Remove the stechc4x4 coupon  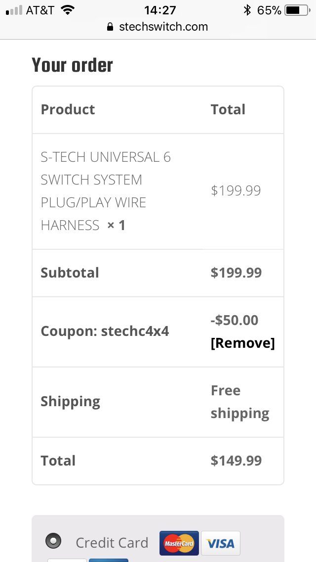242,343
